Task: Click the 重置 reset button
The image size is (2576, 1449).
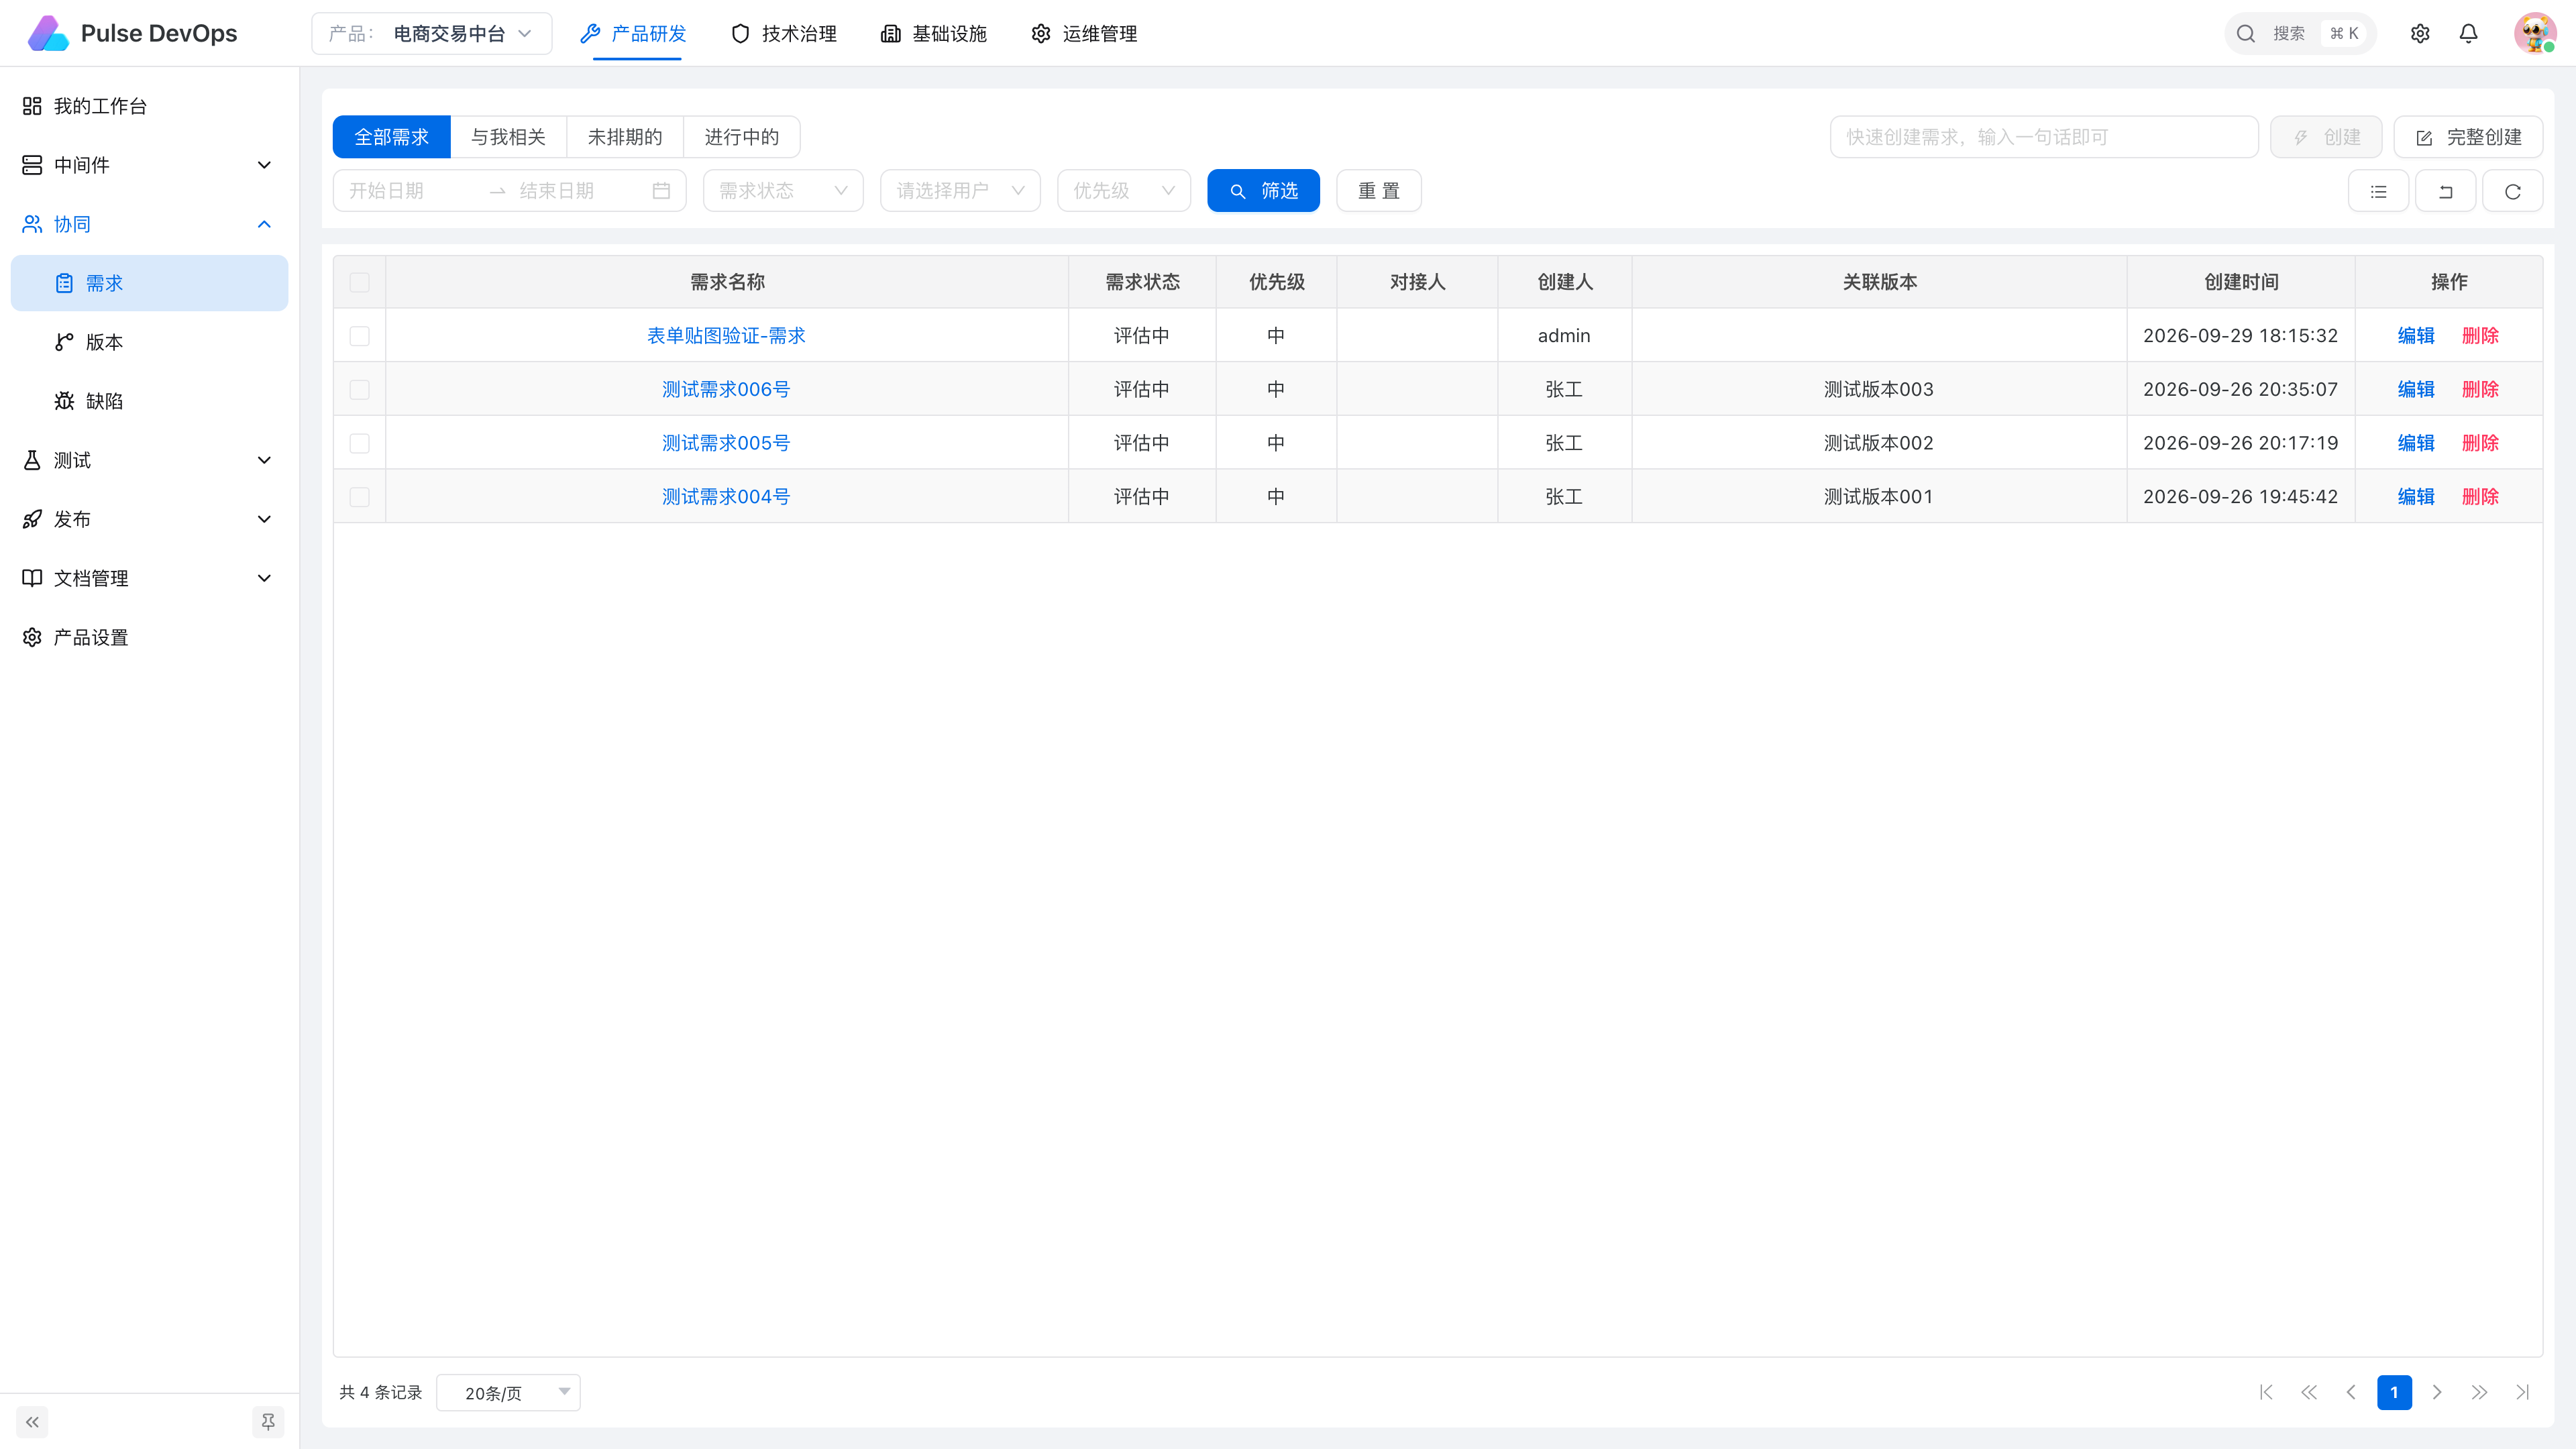Action: 1379,191
